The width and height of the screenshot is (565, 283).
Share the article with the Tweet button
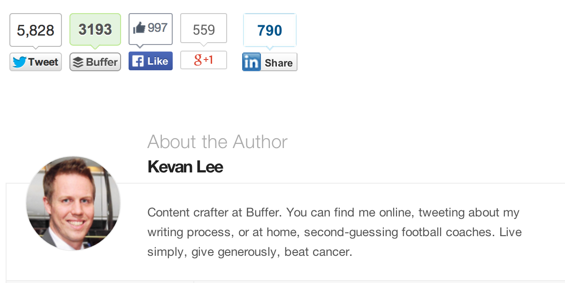(x=36, y=62)
